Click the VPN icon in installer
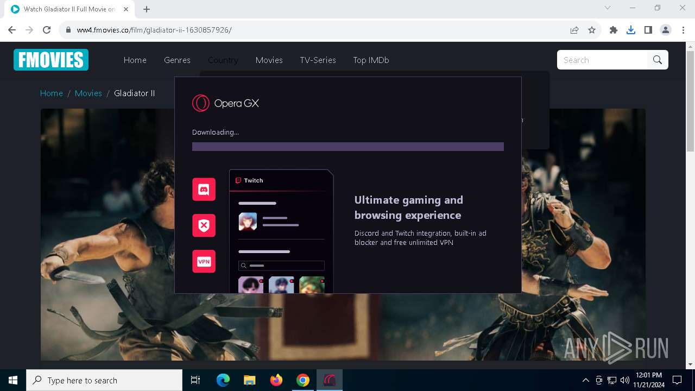Image resolution: width=695 pixels, height=391 pixels. 204,261
